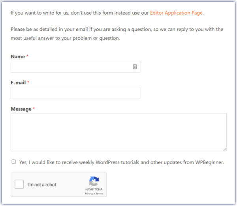Open the reCAPTCHA Terms link

pos(99,194)
